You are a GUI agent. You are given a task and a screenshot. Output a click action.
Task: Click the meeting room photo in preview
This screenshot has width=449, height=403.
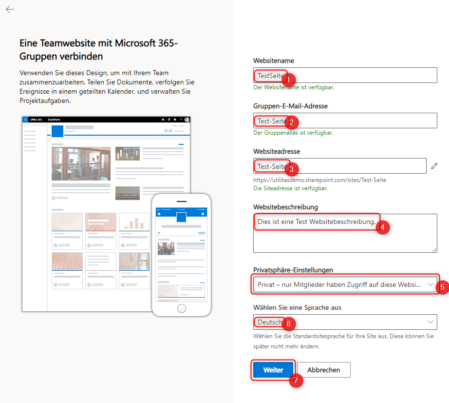click(x=81, y=163)
